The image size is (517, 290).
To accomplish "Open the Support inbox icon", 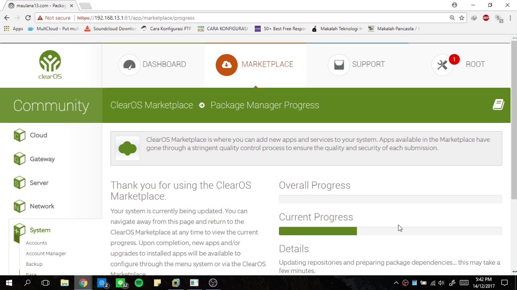I will click(339, 65).
